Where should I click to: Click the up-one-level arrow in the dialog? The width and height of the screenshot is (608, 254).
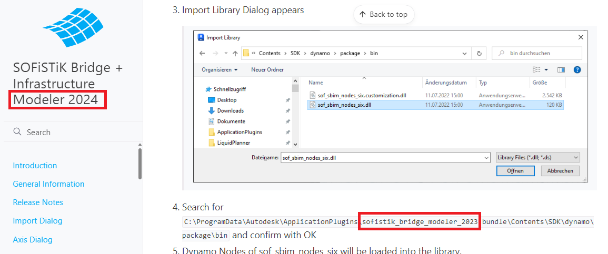click(x=235, y=54)
